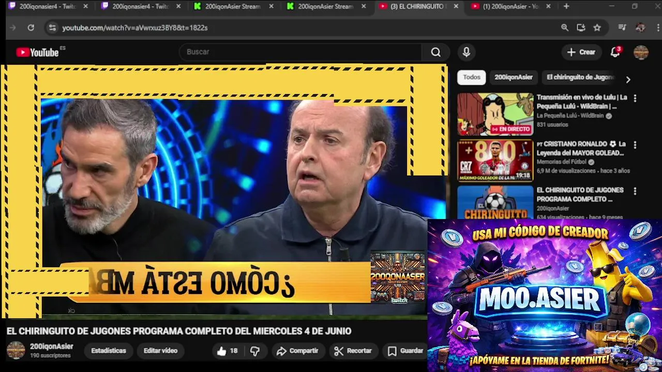
Task: Bookmark this page with the star
Action: point(597,28)
